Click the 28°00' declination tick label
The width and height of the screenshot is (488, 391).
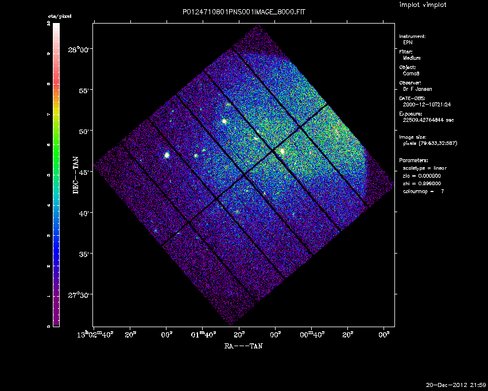tap(80, 49)
